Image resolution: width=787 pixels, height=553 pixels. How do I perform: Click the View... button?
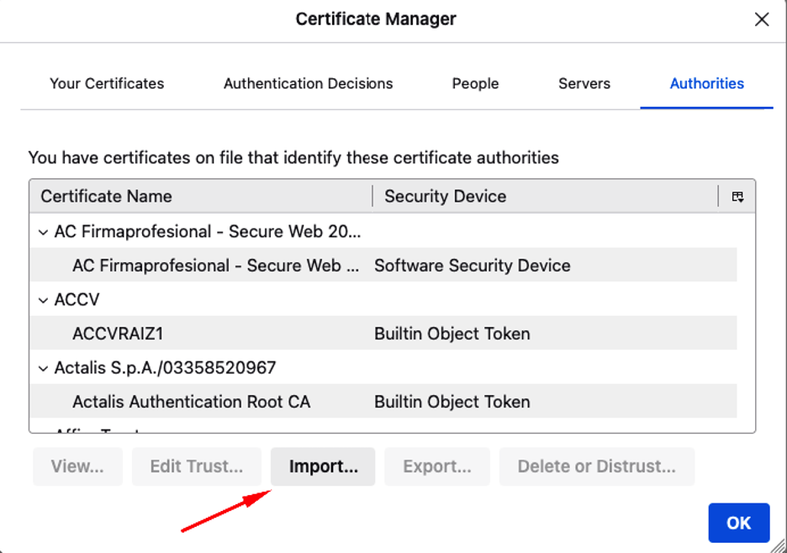coord(78,466)
